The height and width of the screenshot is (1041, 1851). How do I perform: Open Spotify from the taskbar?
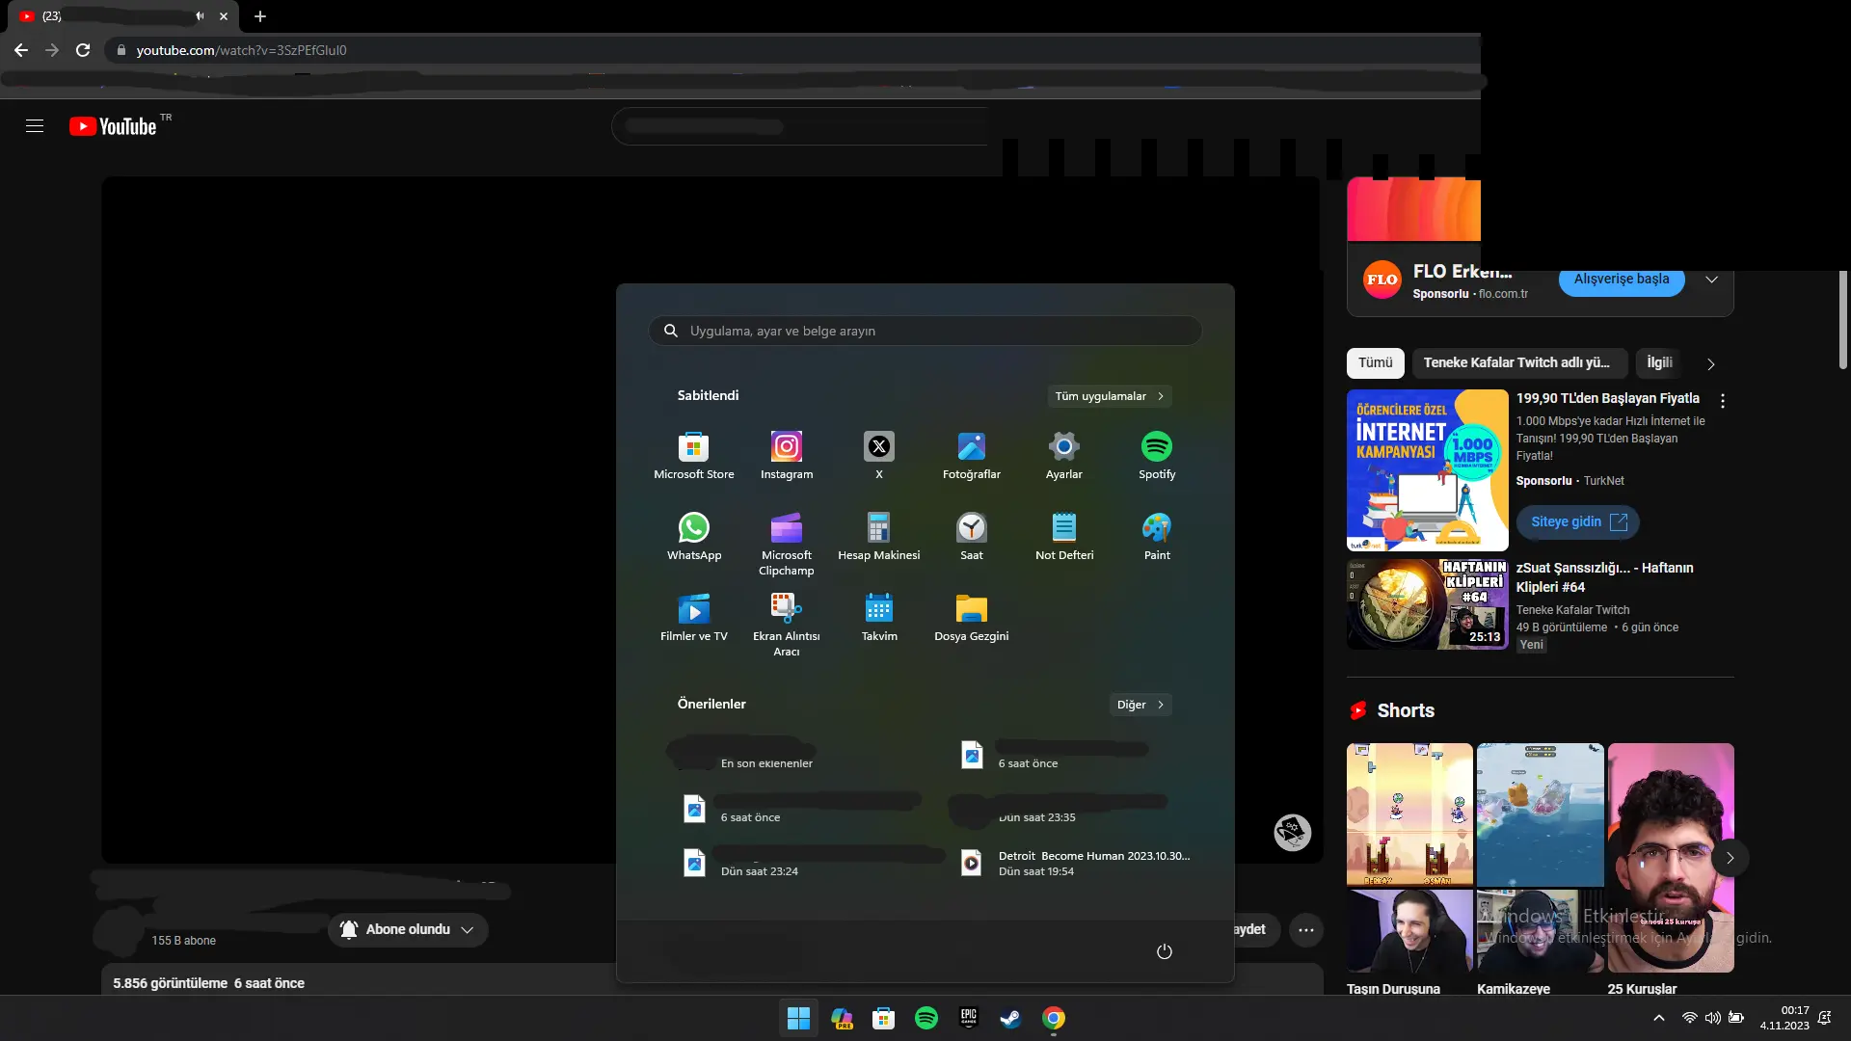click(x=925, y=1018)
